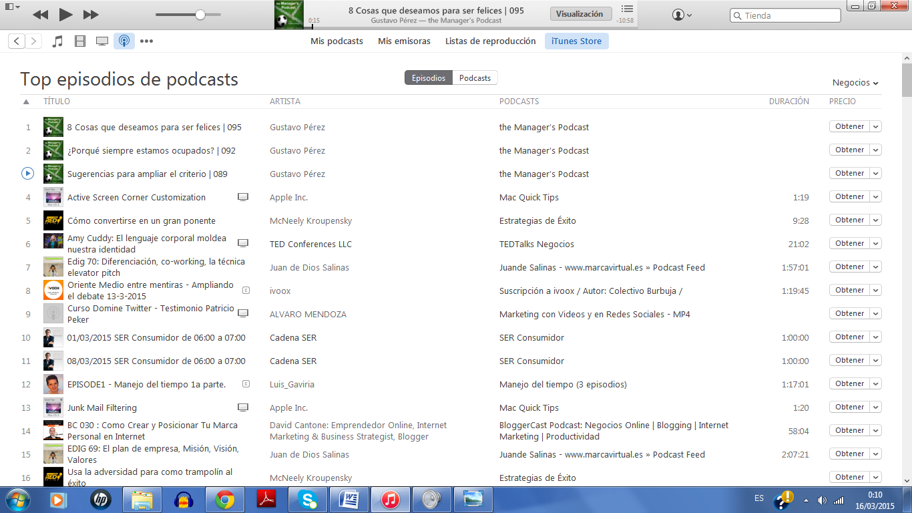Open the Manager's Podcast link in row 1
The image size is (912, 513).
click(x=544, y=127)
